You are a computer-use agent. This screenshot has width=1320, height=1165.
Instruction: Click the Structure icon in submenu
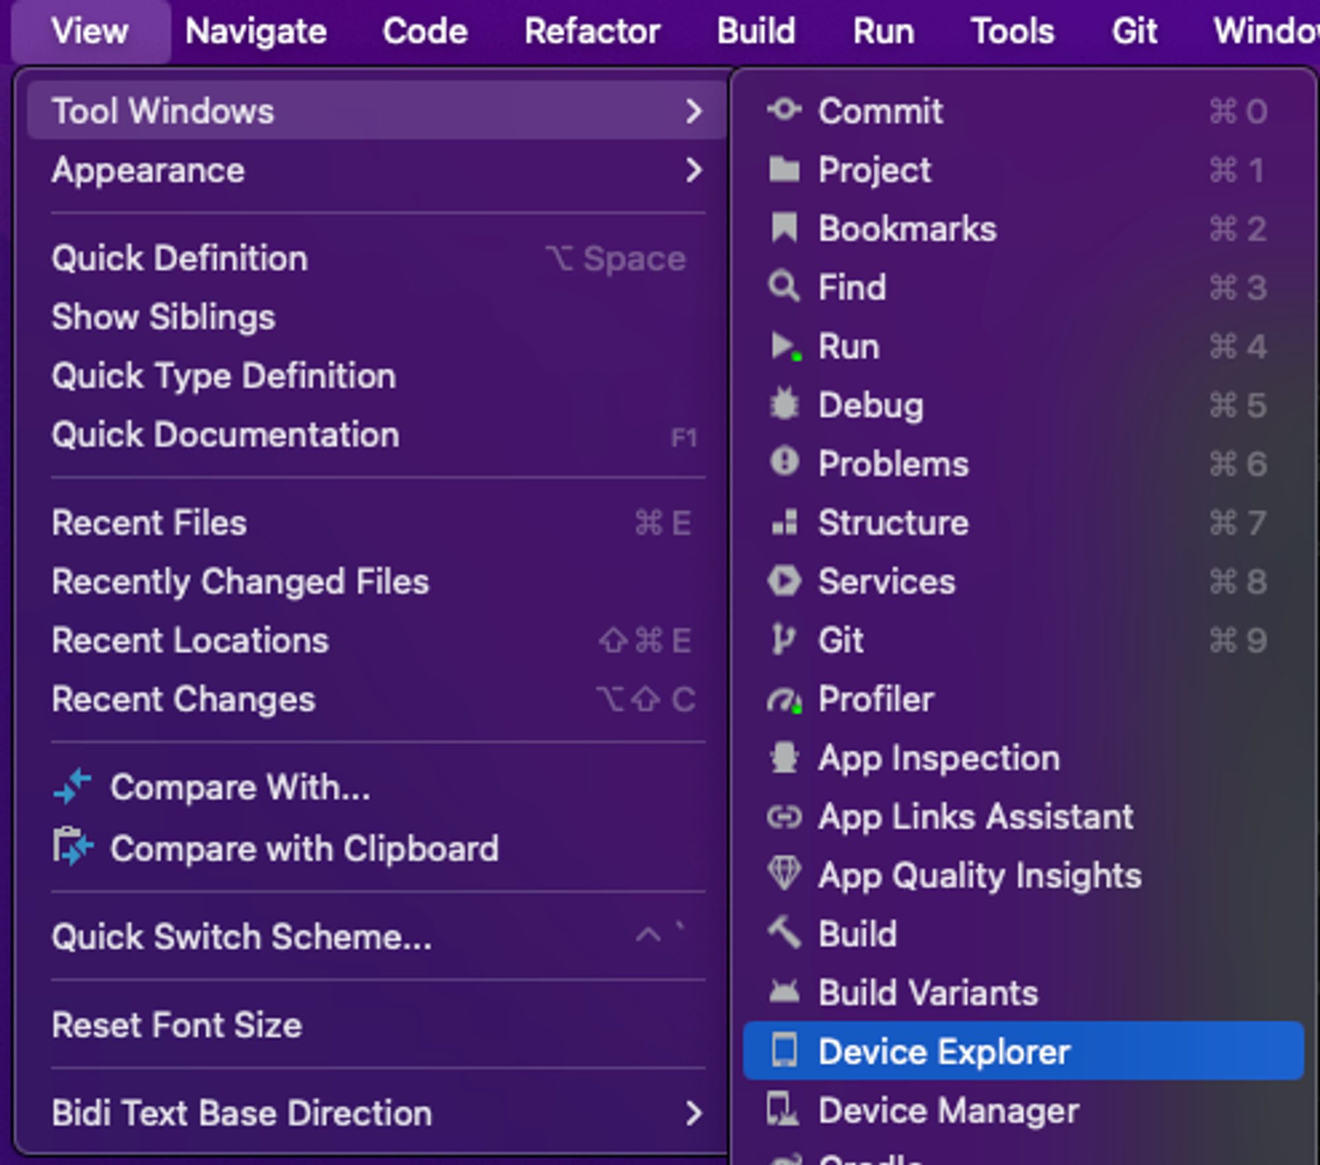tap(784, 522)
